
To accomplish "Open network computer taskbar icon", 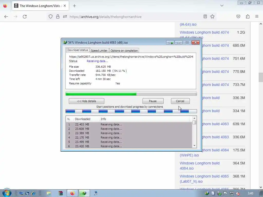I will click(96, 193).
